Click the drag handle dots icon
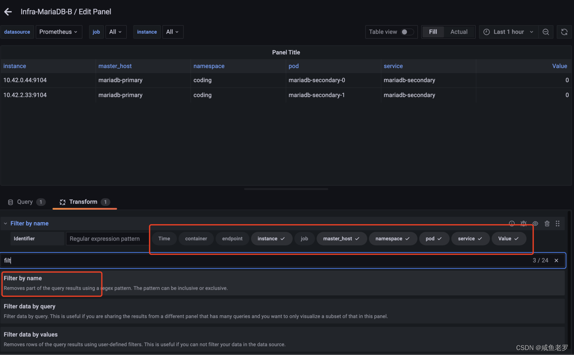This screenshot has width=574, height=355. point(558,223)
